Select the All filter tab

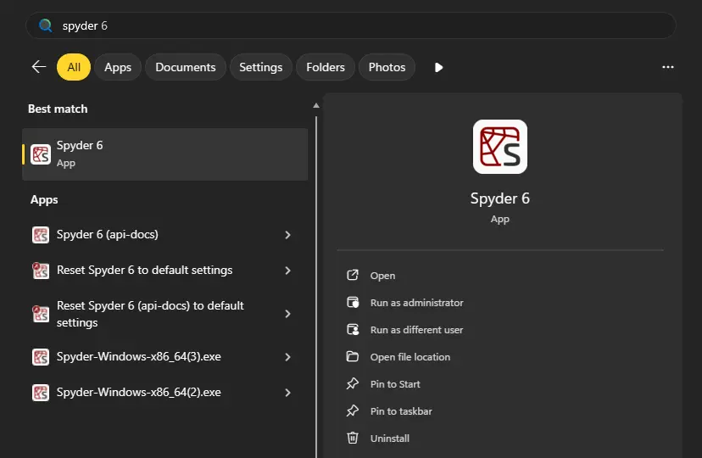pos(74,67)
